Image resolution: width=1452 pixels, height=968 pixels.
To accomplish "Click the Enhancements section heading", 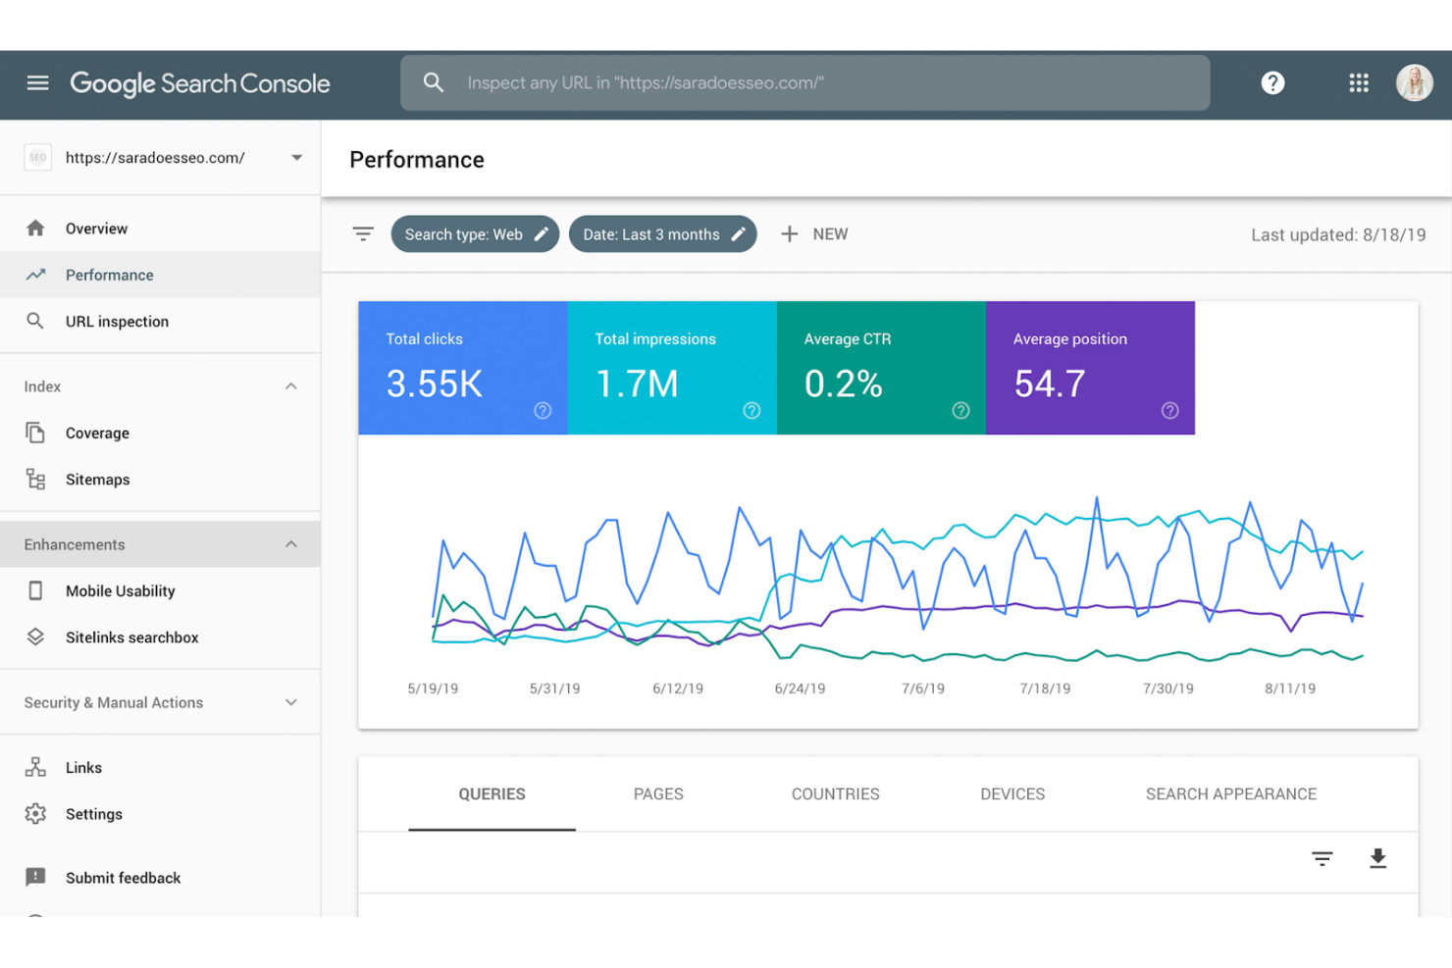I will [x=75, y=544].
